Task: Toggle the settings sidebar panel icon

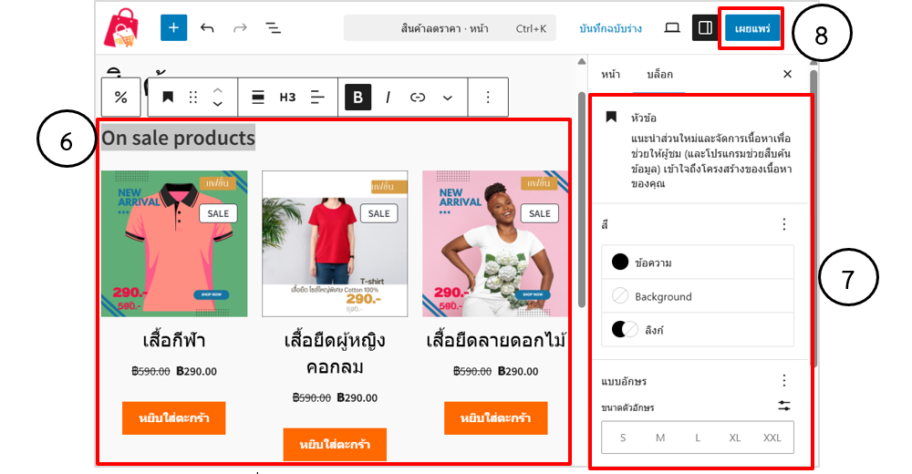Action: (704, 28)
